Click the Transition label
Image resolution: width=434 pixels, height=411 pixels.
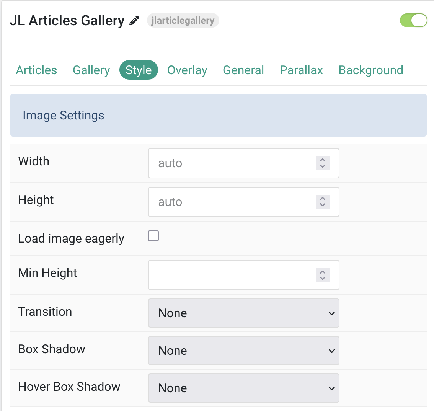tap(45, 312)
